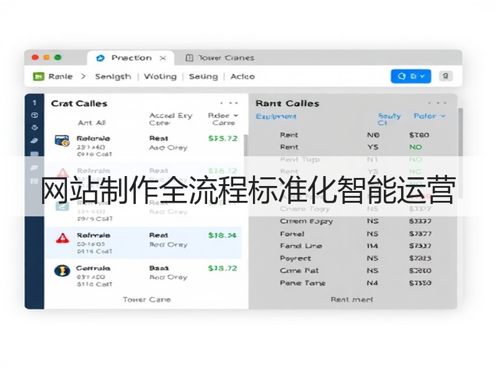Viewport: 496px width, 372px height.
Task: Close the Praction tab
Action: point(162,58)
